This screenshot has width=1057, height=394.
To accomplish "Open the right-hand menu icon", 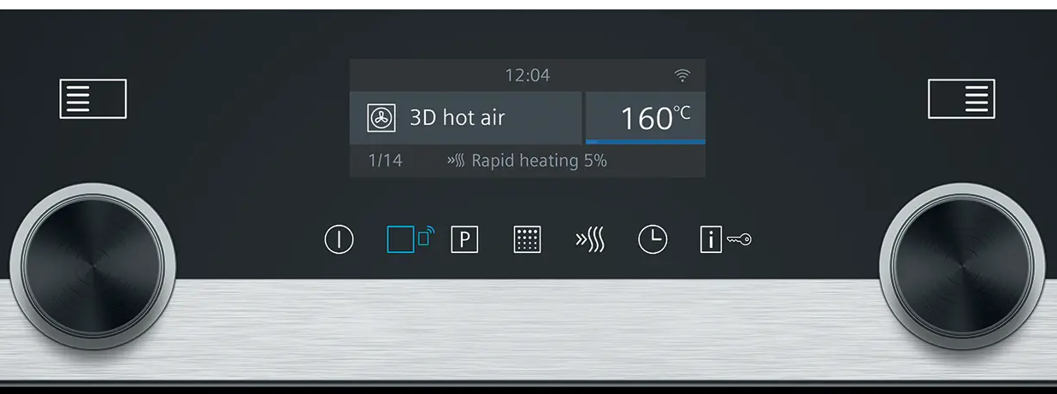I will 961,98.
